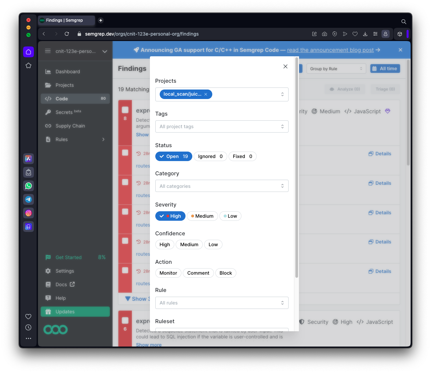Click the Updates button
Screen dimensions: 431x373
pyautogui.click(x=75, y=312)
